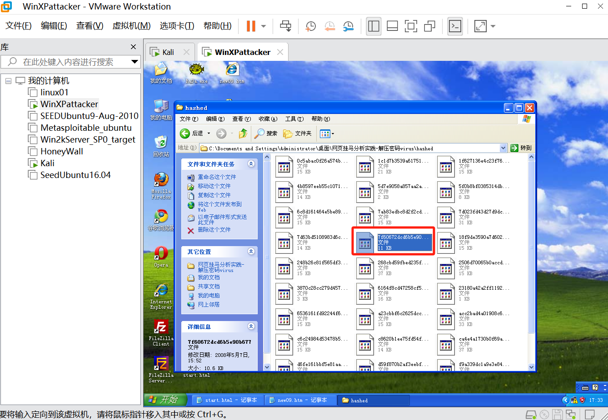608x420 pixels.
Task: Switch to new09.htm 记事本 taskbar item
Action: [300, 400]
